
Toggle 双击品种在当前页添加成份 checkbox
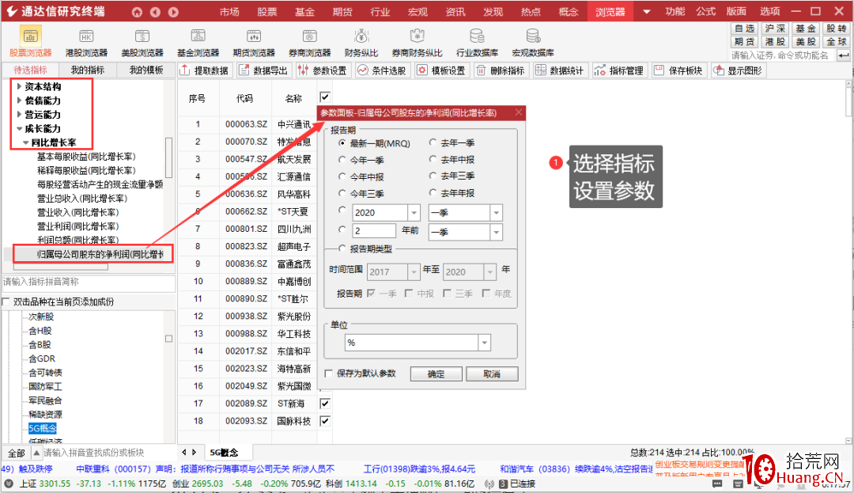[x=6, y=301]
